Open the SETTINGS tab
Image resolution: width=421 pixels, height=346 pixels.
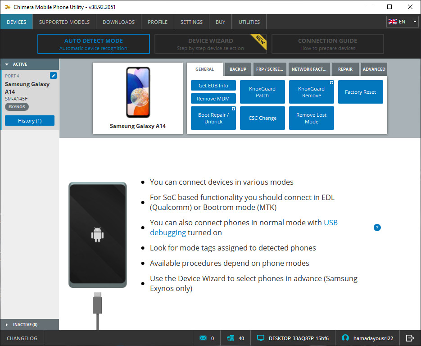click(191, 22)
